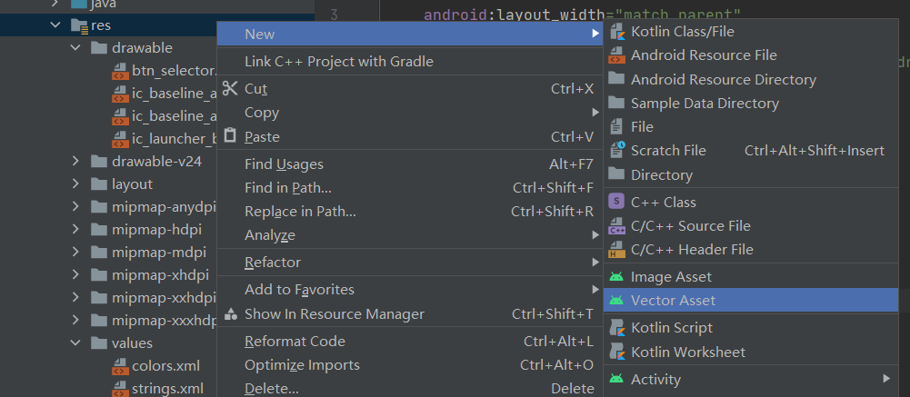Click the C/C++ Header File icon

click(x=616, y=250)
